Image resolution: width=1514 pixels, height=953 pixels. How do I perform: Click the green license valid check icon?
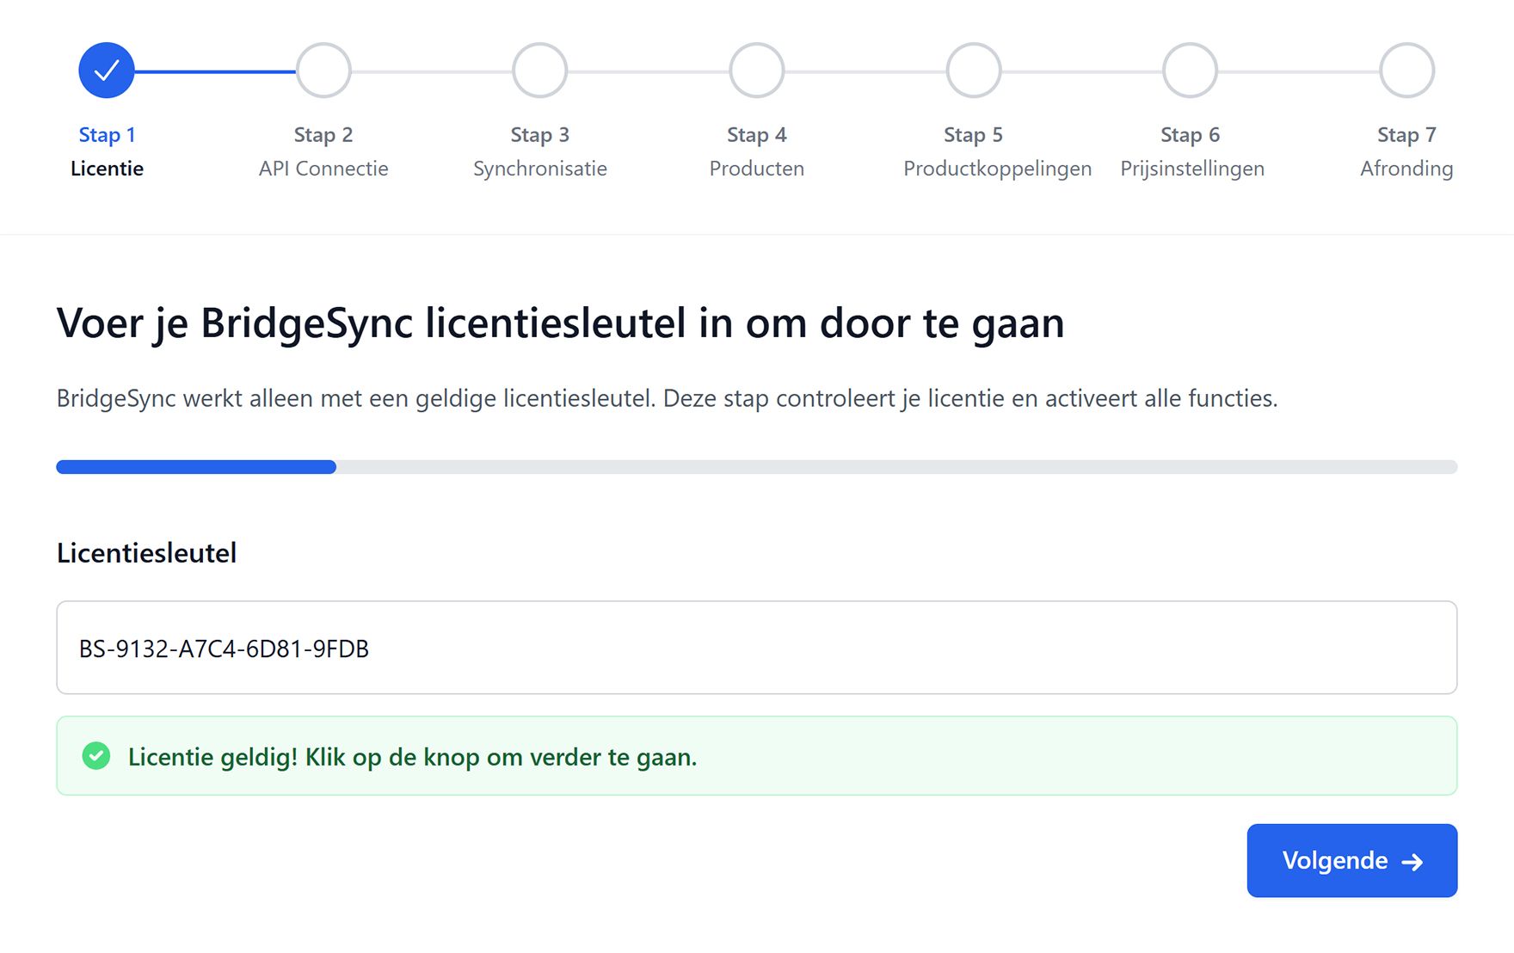pyautogui.click(x=96, y=756)
